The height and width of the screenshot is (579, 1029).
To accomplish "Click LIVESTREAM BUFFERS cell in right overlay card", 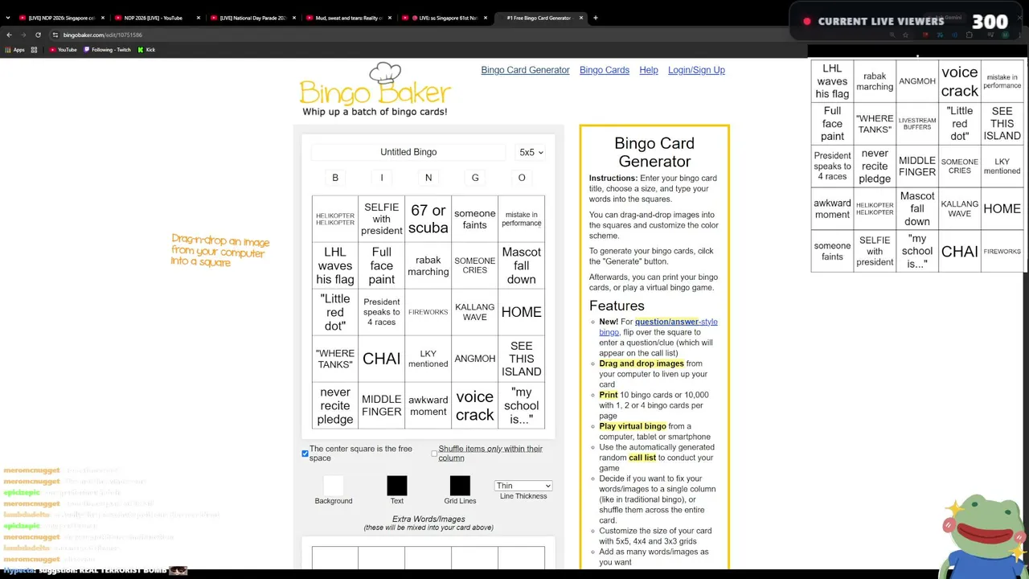I will coord(917,124).
